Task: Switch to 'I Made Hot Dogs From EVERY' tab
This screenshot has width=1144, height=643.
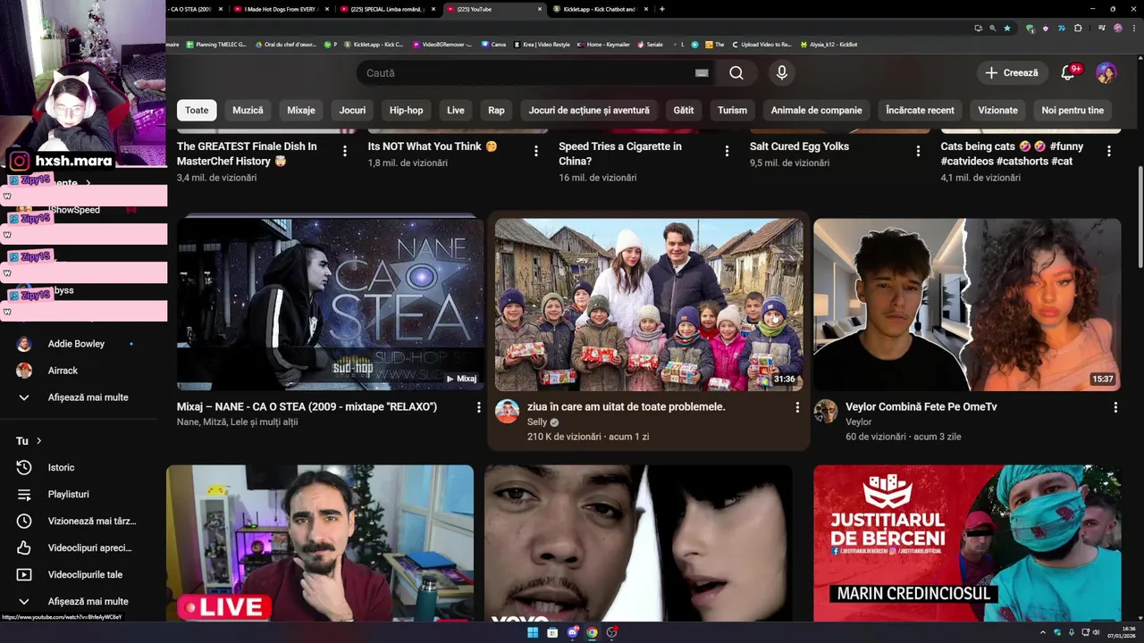Action: click(279, 9)
